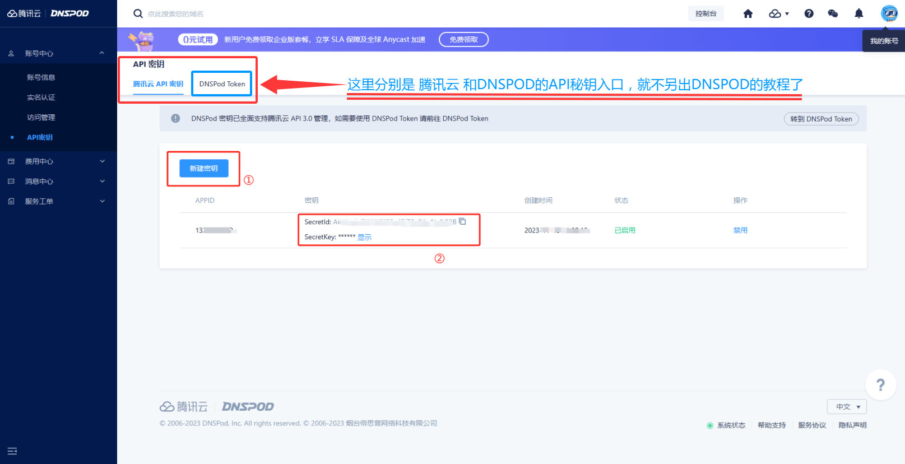Click 禁用 to disable the key
Viewport: 905px width, 464px height.
click(740, 230)
